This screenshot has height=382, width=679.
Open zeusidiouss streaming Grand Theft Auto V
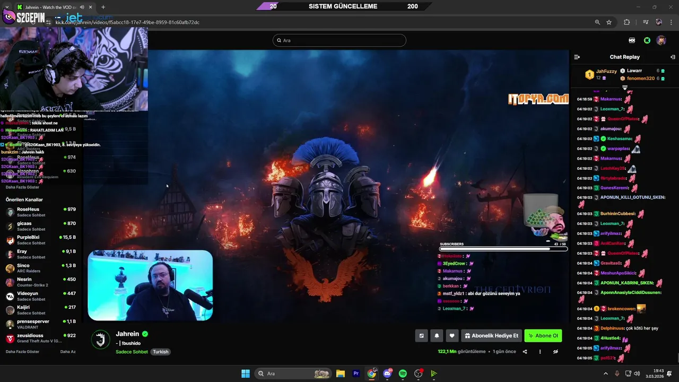(41, 338)
